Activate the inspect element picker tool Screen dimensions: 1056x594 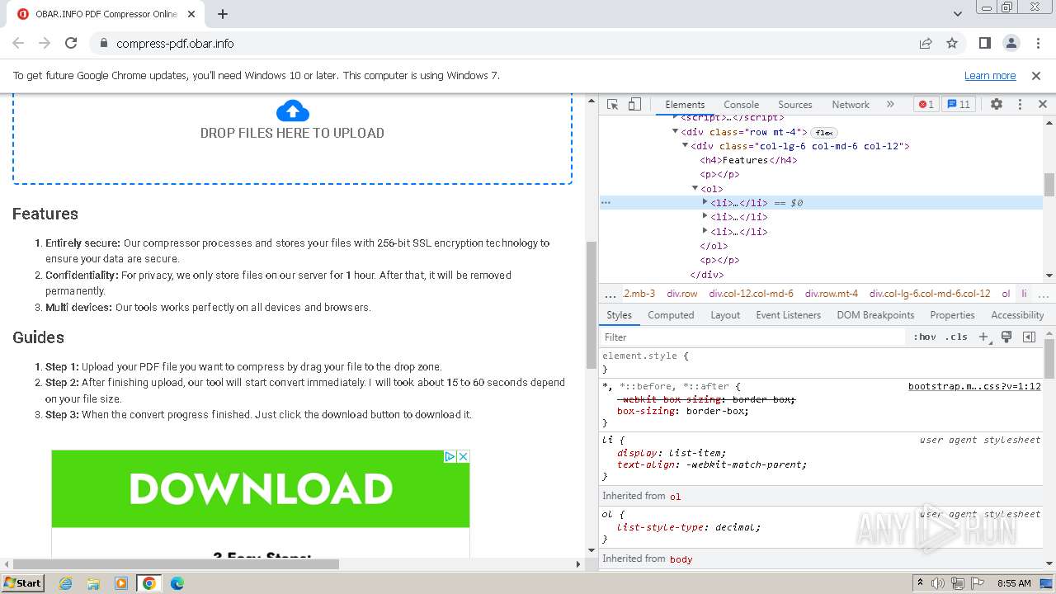click(612, 105)
